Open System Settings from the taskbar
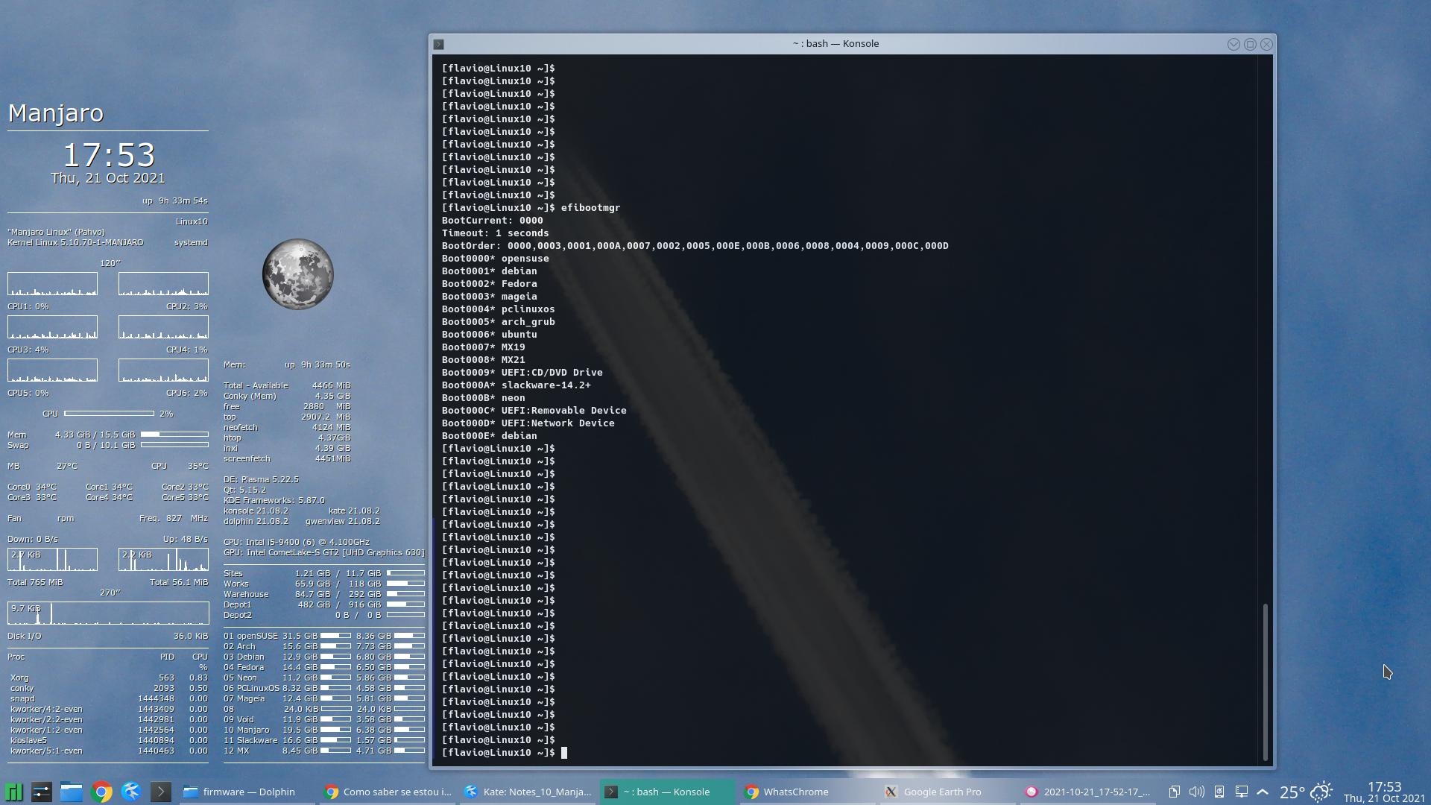Image resolution: width=1431 pixels, height=805 pixels. click(x=42, y=792)
